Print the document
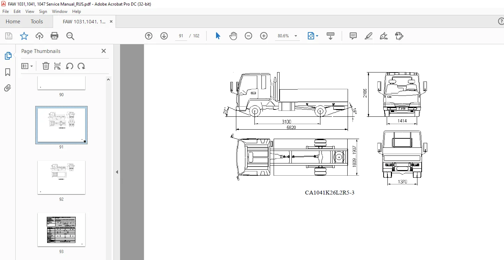 click(x=54, y=36)
